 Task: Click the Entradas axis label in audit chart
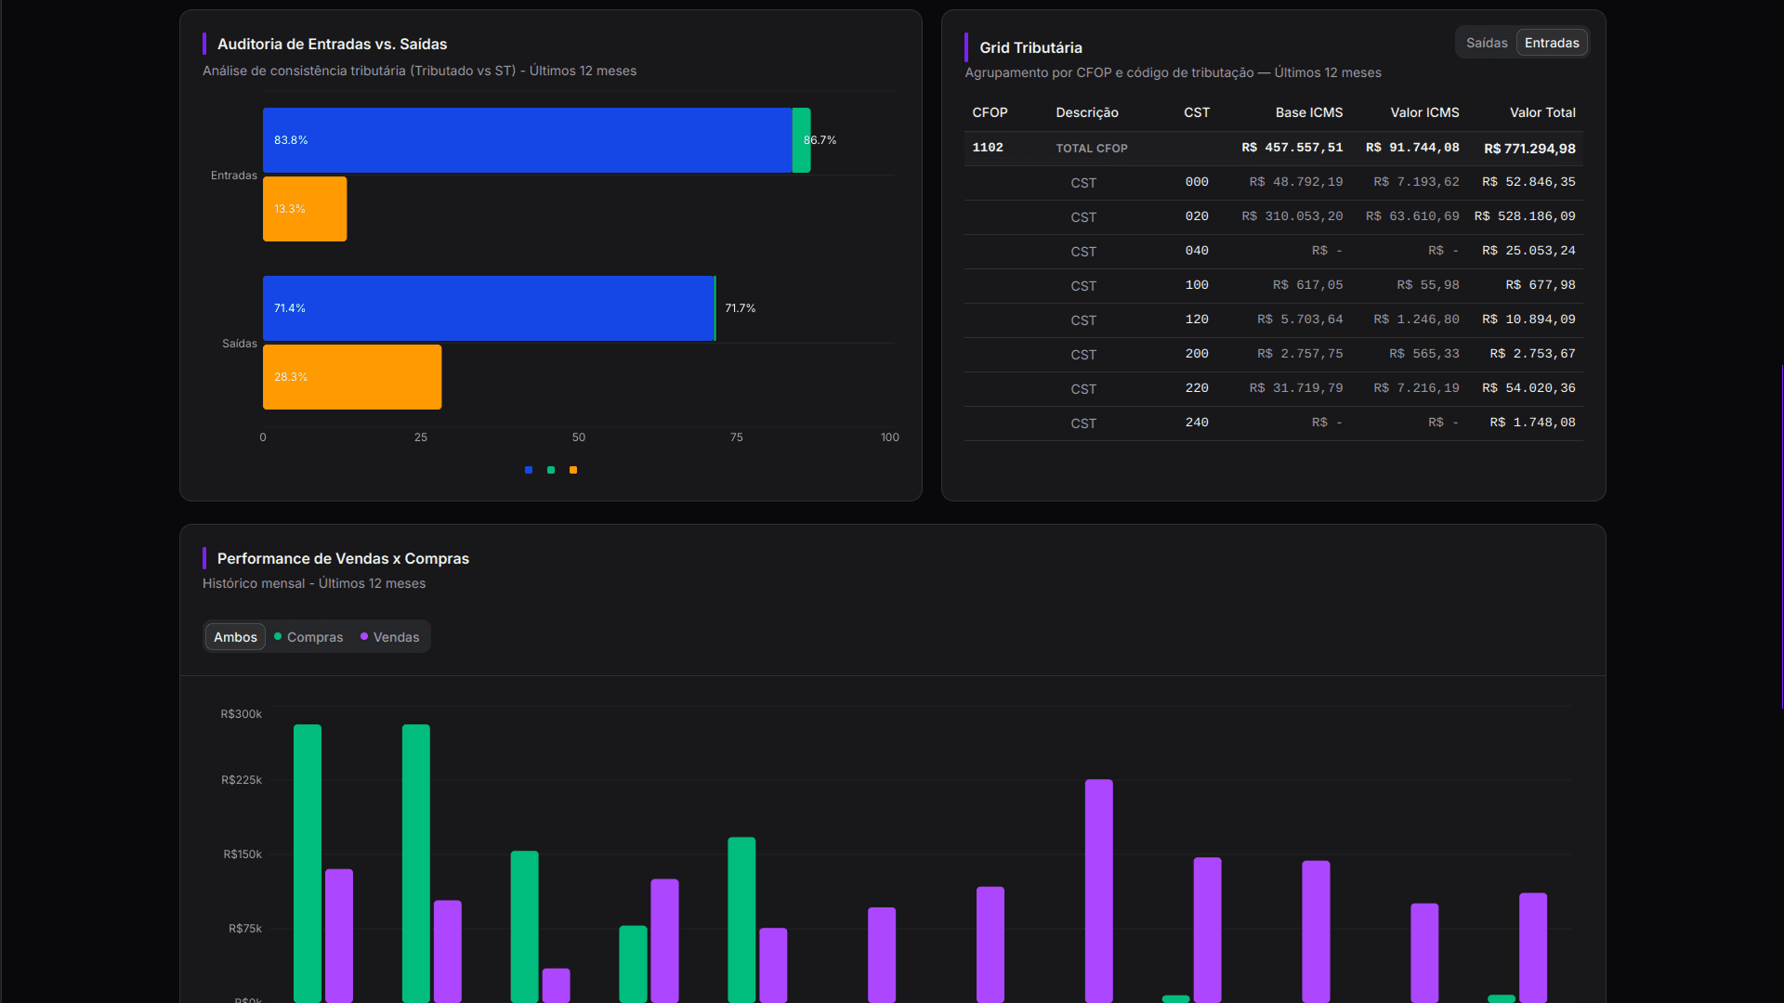click(233, 176)
